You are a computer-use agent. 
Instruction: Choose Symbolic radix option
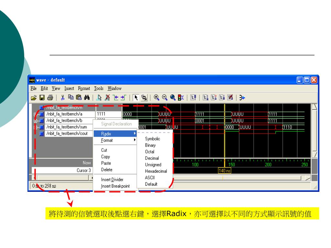pos(153,139)
